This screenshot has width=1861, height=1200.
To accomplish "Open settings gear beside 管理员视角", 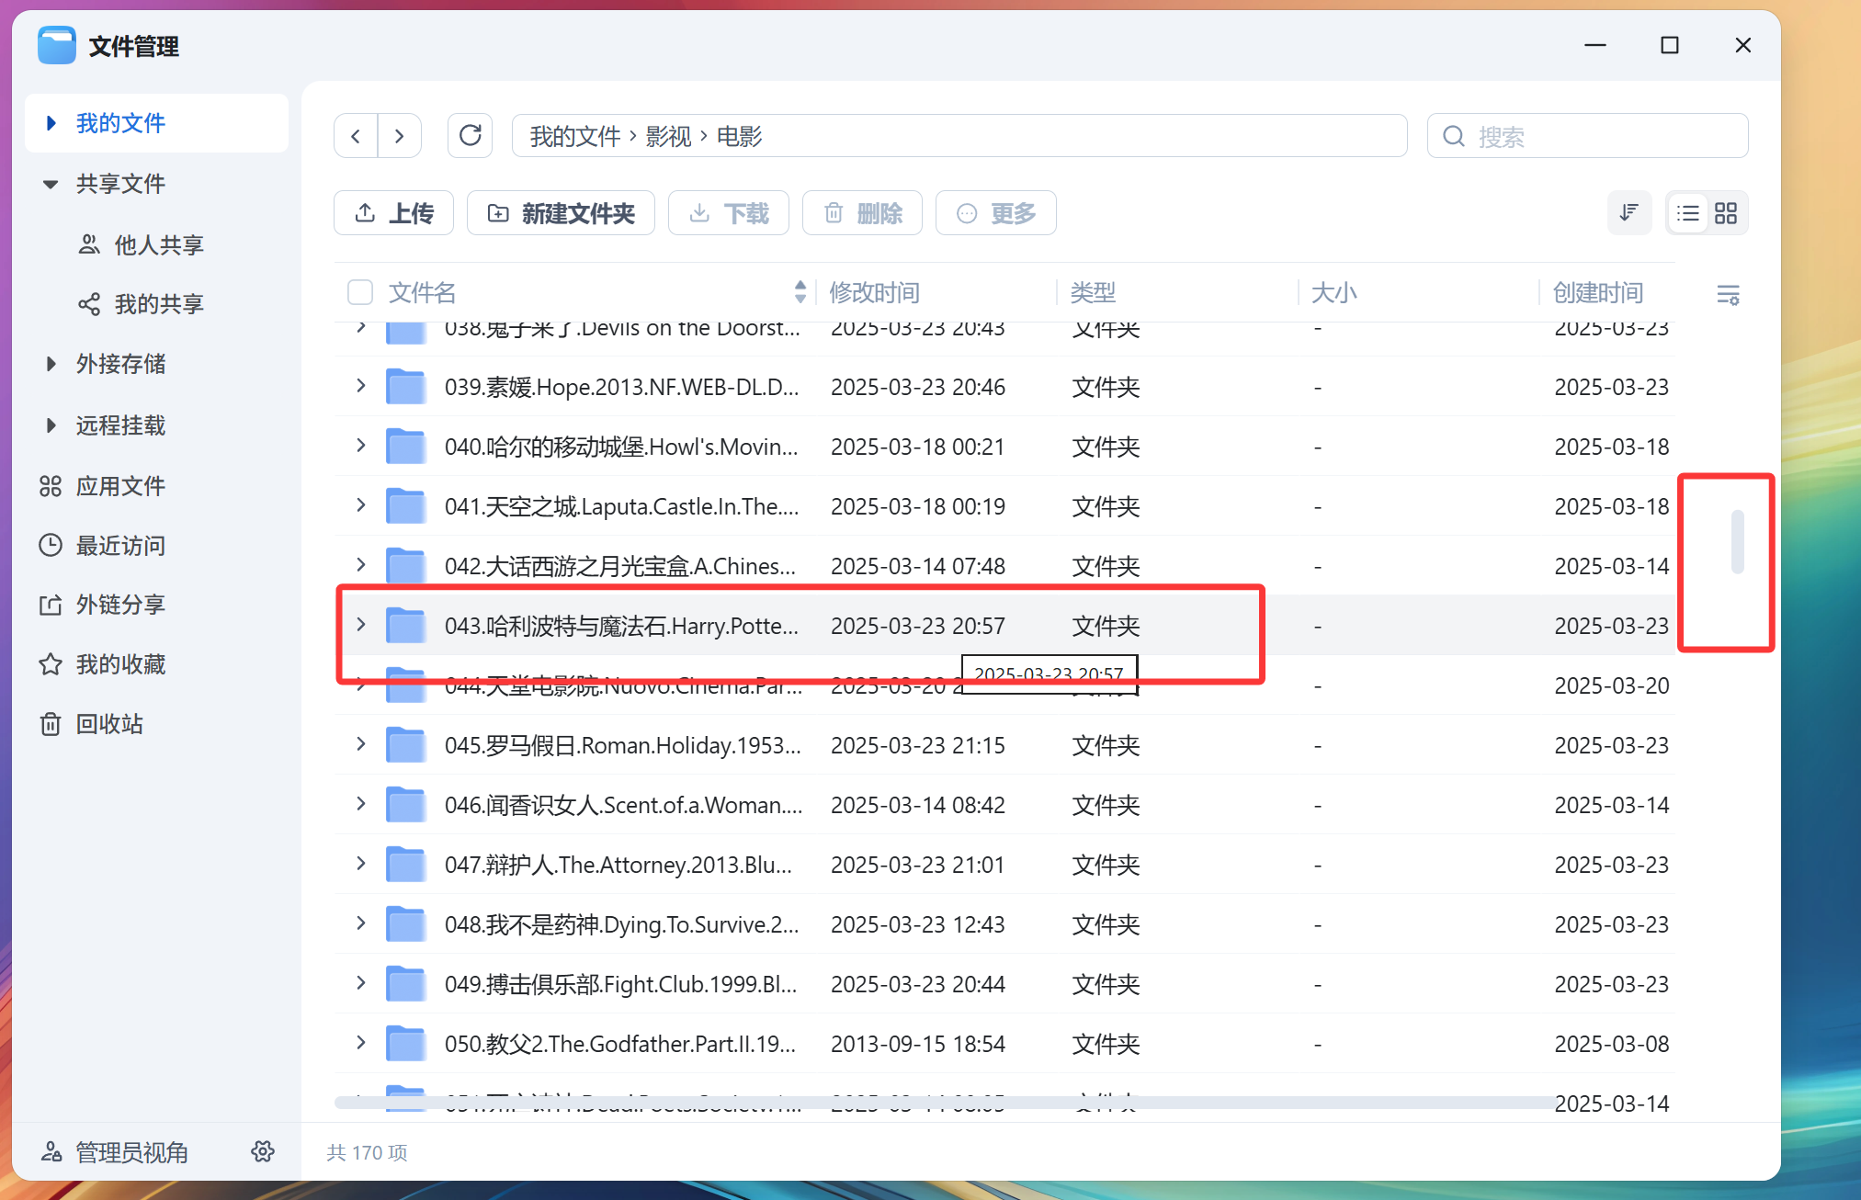I will point(263,1151).
